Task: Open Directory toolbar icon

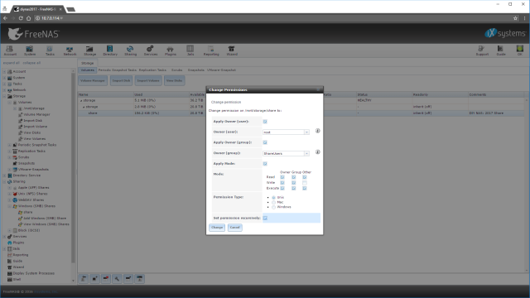Action: (x=110, y=50)
